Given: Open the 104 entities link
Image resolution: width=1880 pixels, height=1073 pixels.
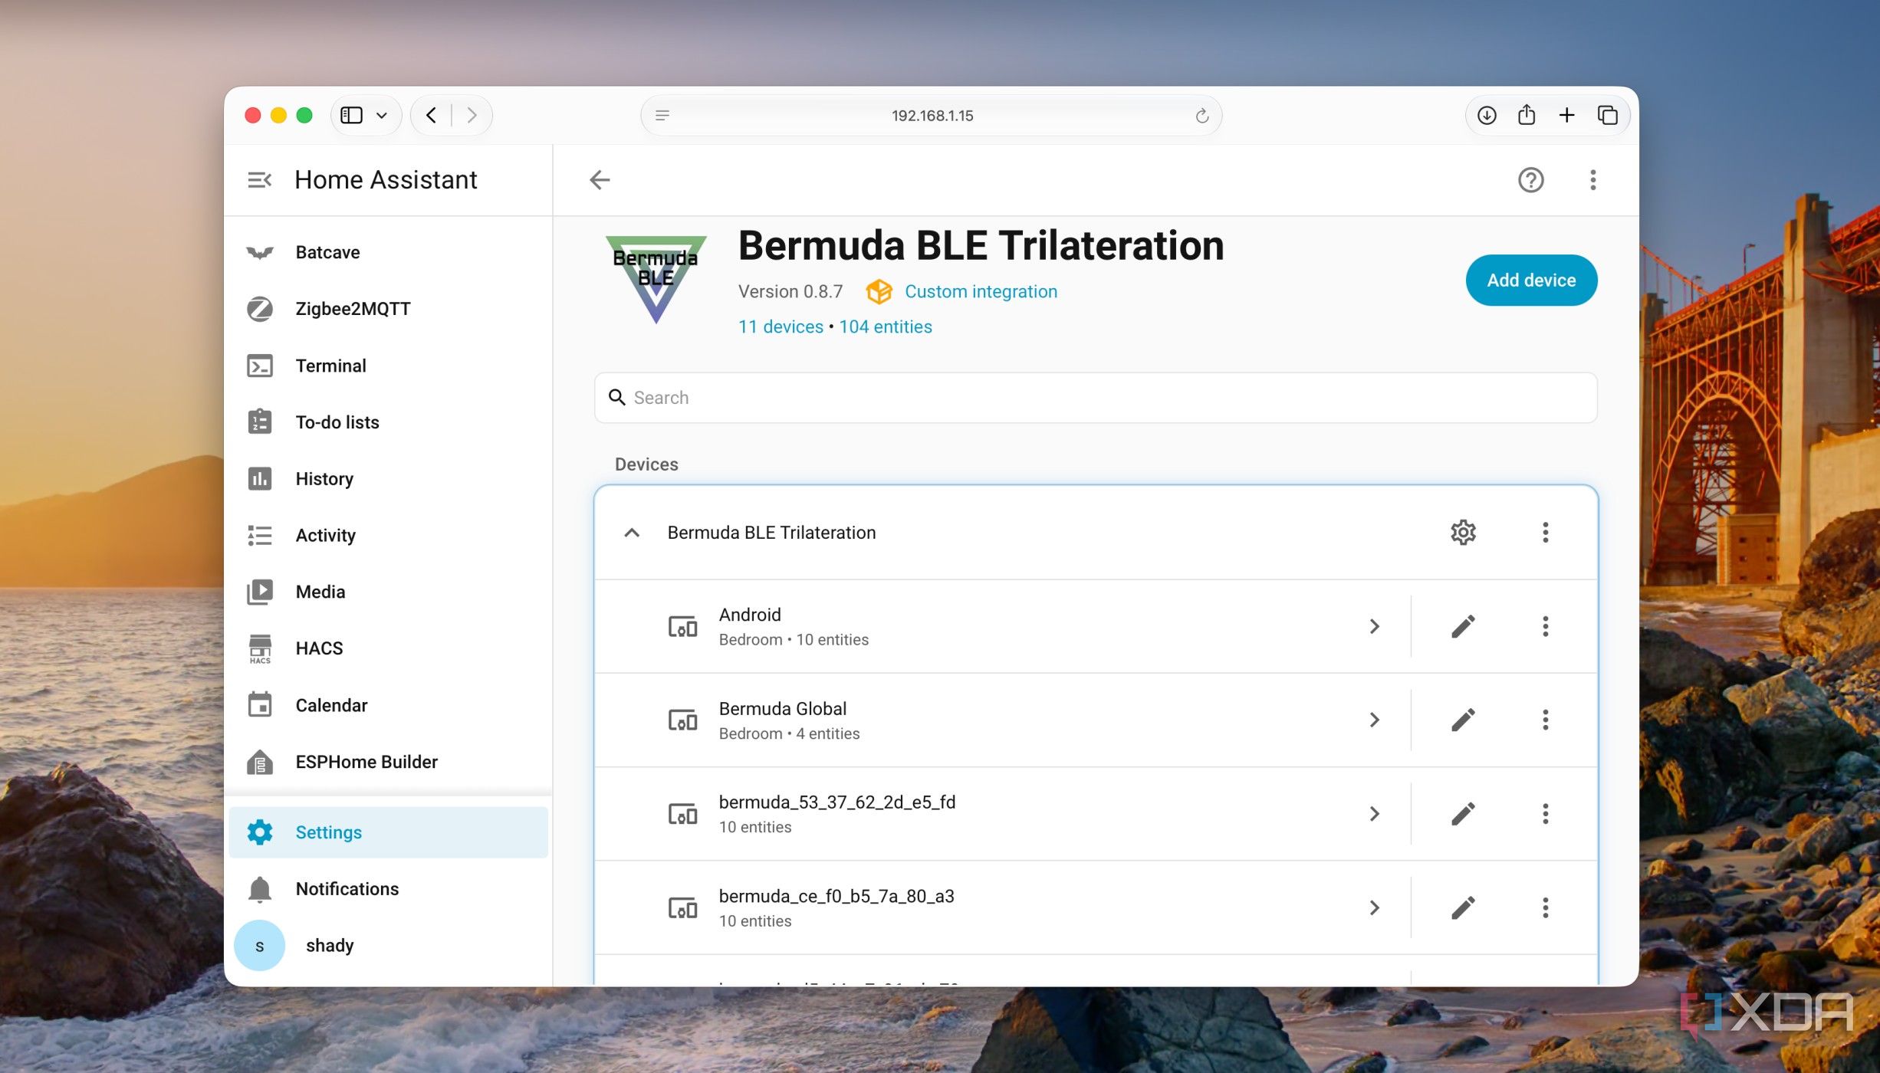Looking at the screenshot, I should pyautogui.click(x=885, y=327).
